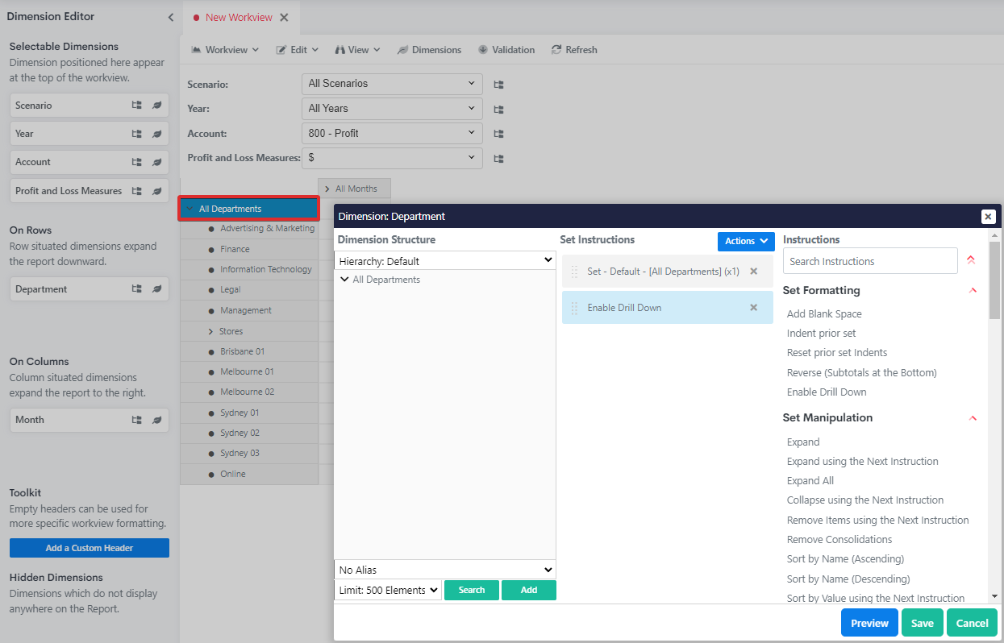
Task: Click leaf icon on Month dimension tile
Action: pyautogui.click(x=157, y=420)
